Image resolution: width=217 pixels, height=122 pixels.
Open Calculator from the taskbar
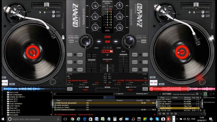tap(115, 119)
